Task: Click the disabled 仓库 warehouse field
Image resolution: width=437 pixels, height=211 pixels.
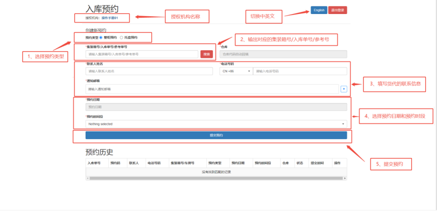Action: click(283, 54)
